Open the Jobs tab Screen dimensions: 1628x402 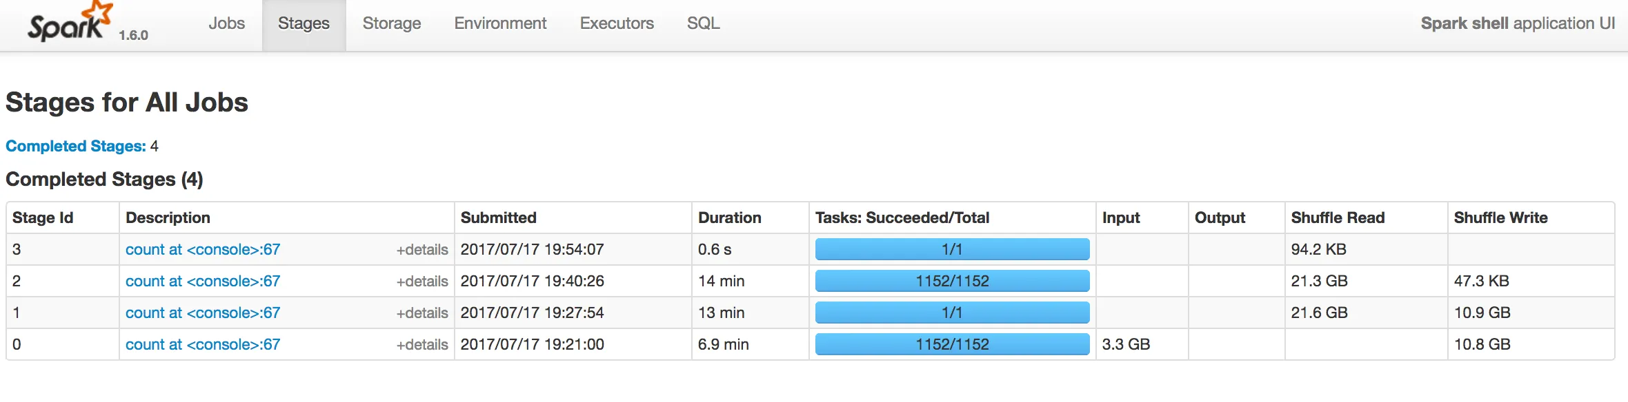tap(226, 23)
